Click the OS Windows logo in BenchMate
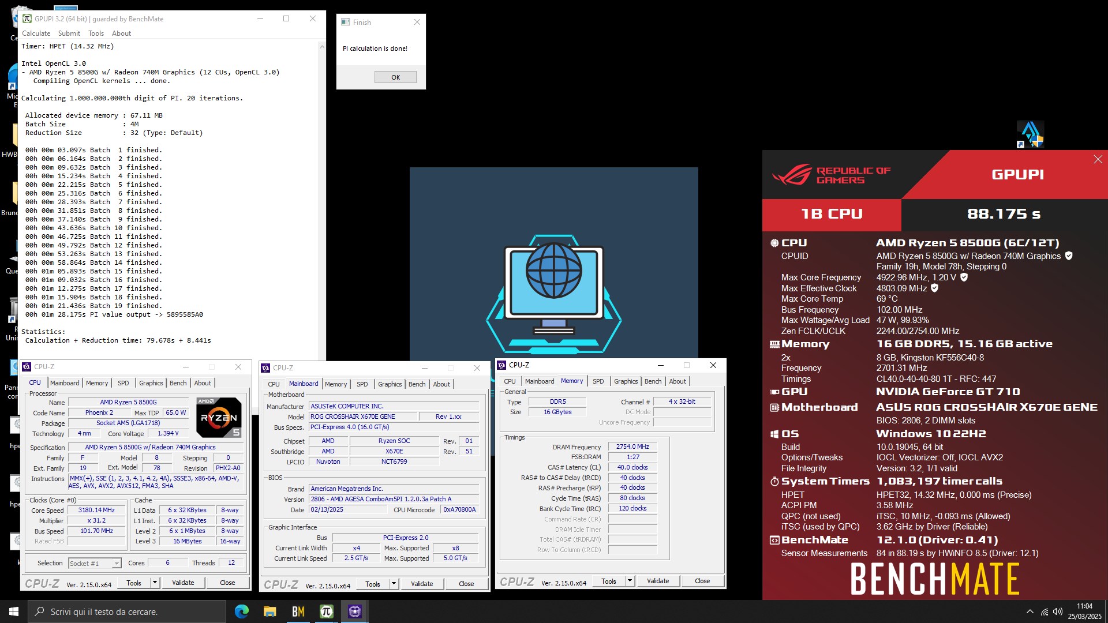The width and height of the screenshot is (1108, 623). (x=774, y=434)
